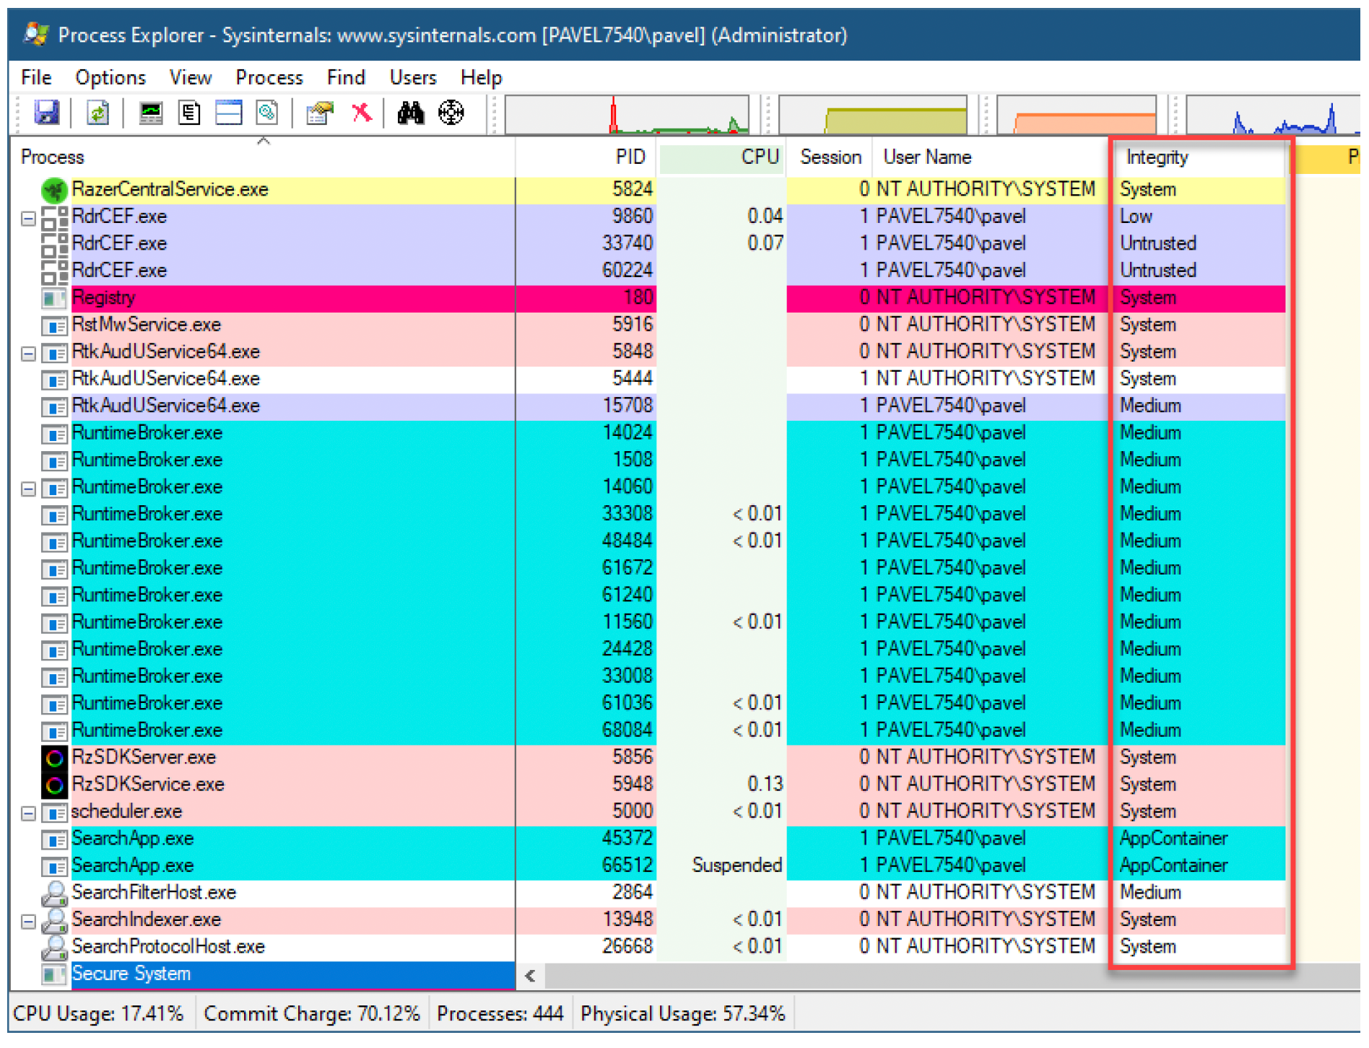Sort by the Session column header
This screenshot has height=1048, width=1369.
[830, 157]
